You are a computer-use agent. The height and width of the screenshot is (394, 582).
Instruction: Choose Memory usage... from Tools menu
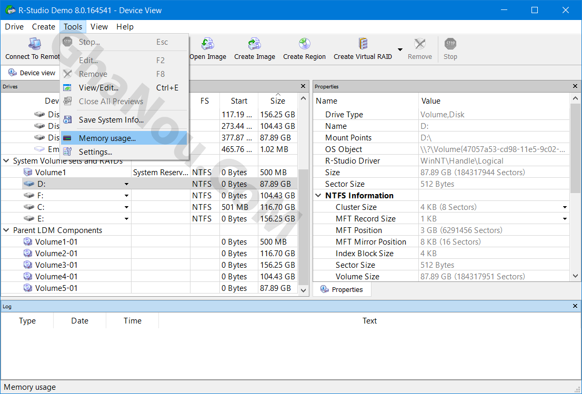click(x=124, y=138)
